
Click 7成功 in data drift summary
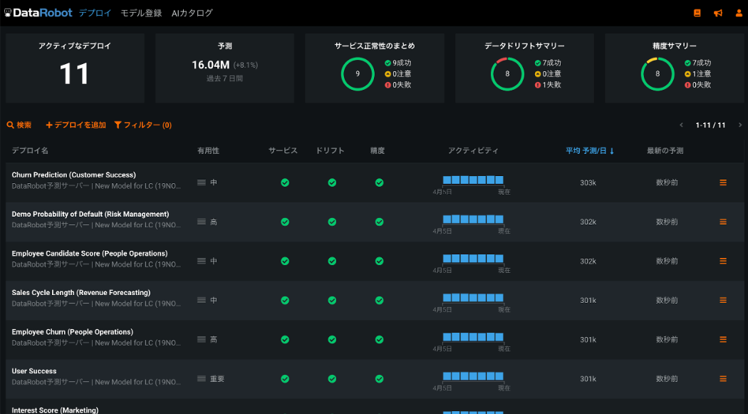(x=548, y=63)
